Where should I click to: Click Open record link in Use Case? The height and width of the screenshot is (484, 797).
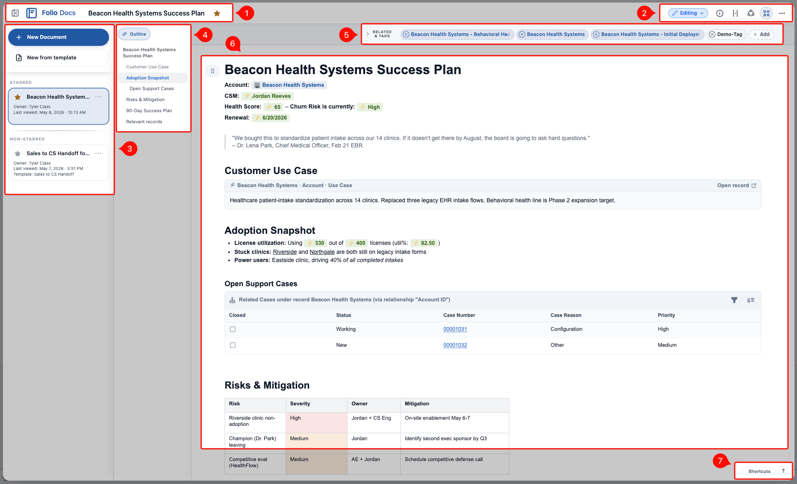736,185
